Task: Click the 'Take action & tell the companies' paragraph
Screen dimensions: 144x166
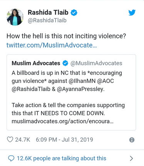Action: point(68,109)
